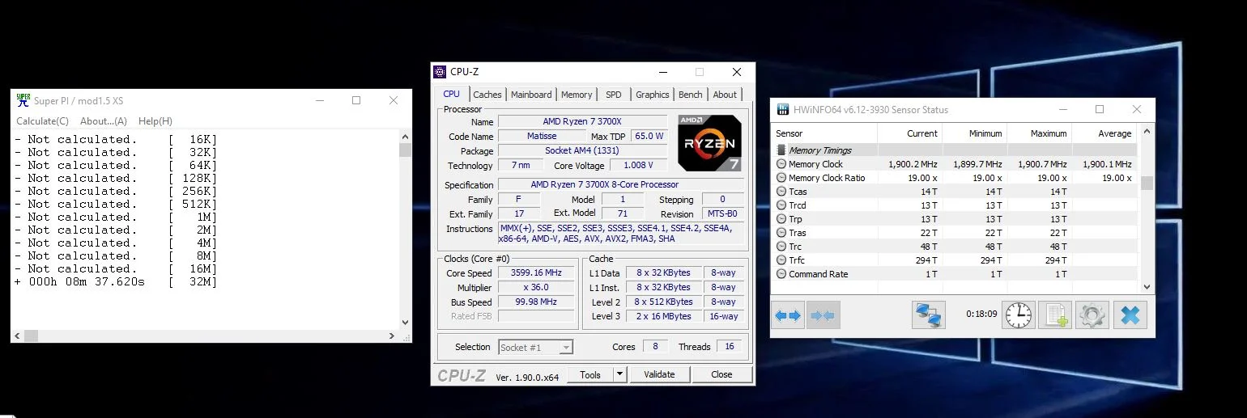This screenshot has width=1247, height=418.
Task: Click the clock icon beside Tcas
Action: tap(781, 192)
